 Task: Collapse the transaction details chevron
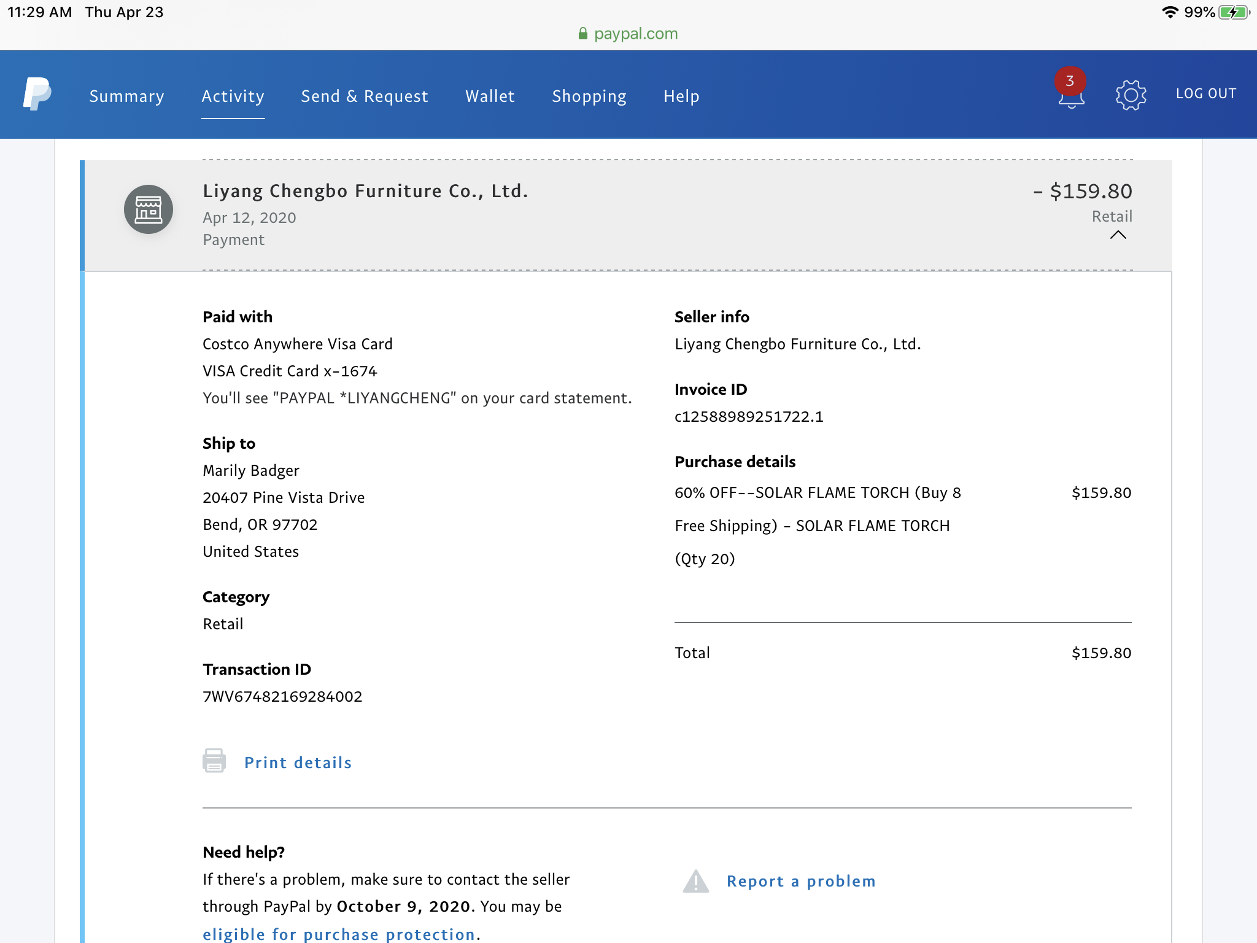pos(1118,235)
